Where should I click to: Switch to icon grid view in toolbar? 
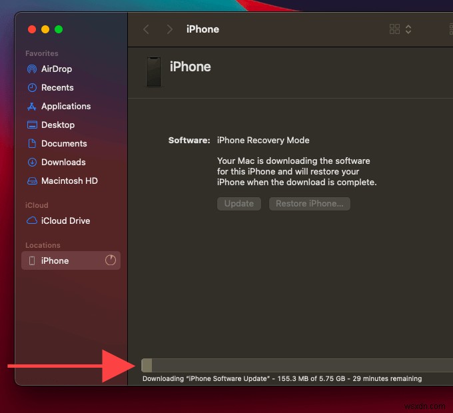(x=394, y=29)
